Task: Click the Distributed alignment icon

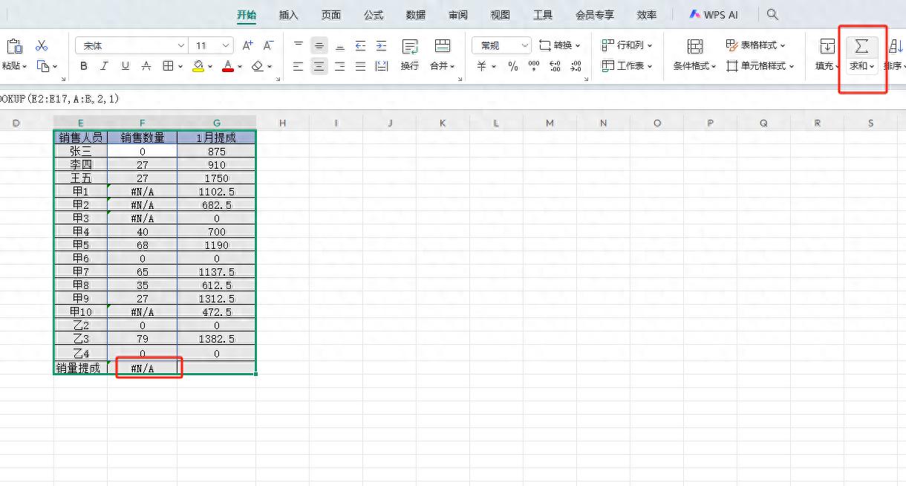Action: [x=382, y=66]
